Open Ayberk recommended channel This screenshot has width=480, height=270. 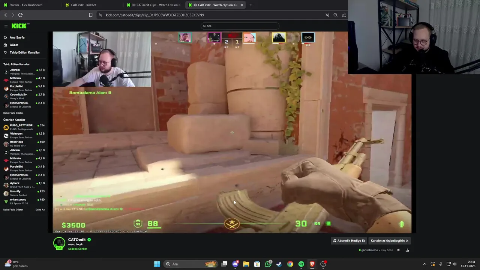[x=24, y=185]
